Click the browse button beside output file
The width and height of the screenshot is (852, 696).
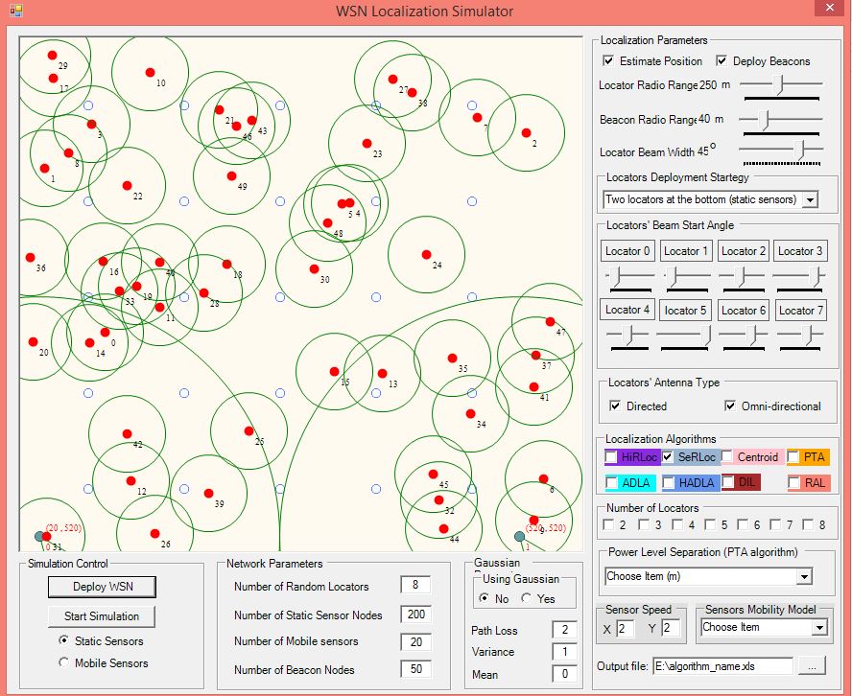click(x=813, y=665)
